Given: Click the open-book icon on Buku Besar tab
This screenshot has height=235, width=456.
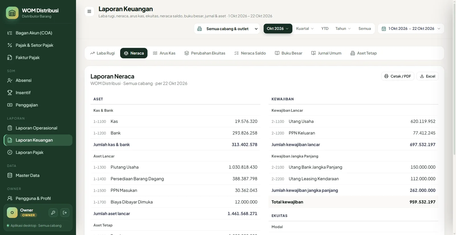Looking at the screenshot, I should (x=277, y=53).
